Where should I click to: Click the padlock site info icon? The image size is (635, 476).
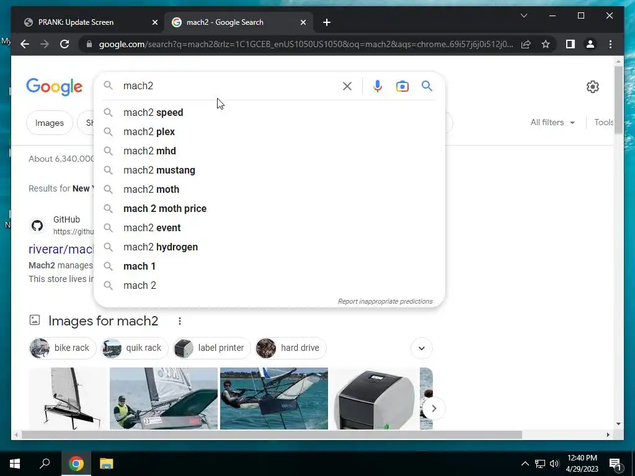click(89, 44)
